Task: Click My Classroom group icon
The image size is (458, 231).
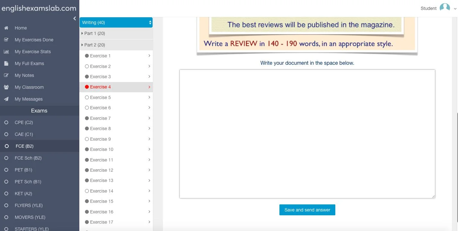Action: [6, 87]
